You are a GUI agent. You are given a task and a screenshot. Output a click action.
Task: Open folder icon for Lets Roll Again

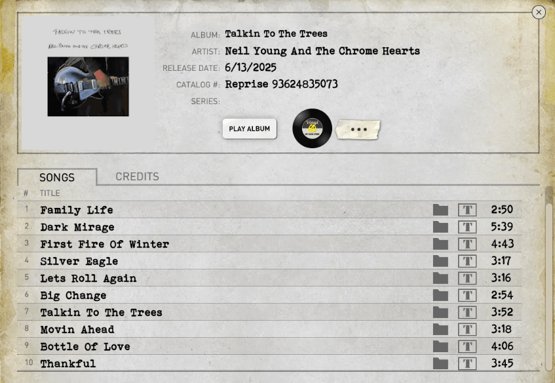tap(440, 278)
